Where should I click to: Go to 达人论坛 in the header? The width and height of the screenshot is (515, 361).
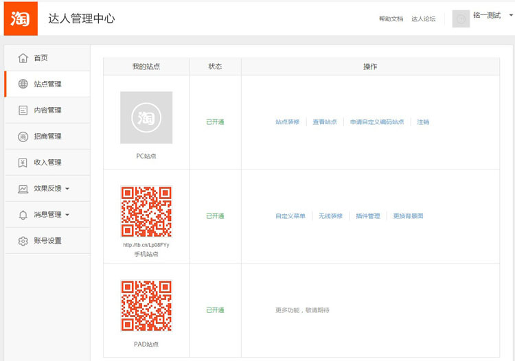(423, 19)
